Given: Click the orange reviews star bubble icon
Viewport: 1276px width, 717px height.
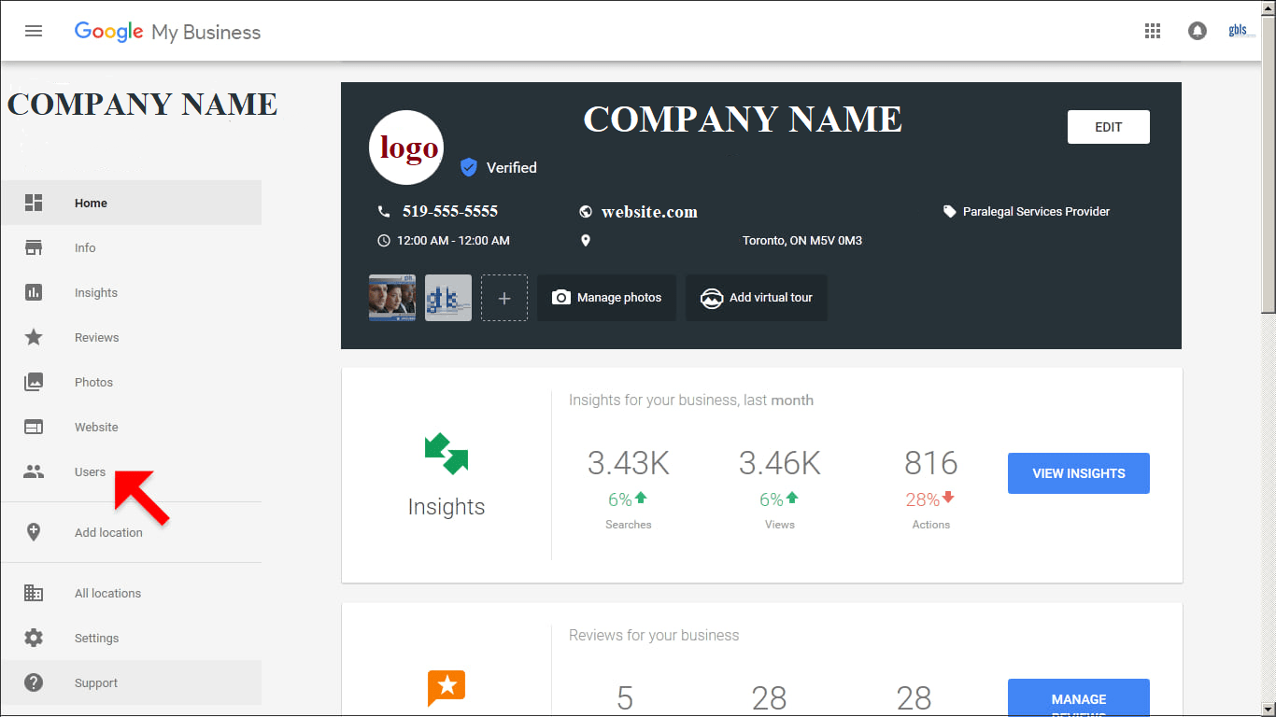Looking at the screenshot, I should click(447, 688).
